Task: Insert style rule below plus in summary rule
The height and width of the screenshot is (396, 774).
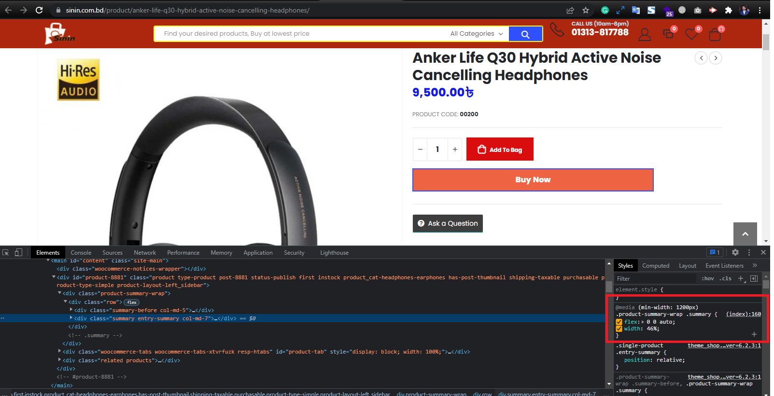Action: click(x=754, y=334)
